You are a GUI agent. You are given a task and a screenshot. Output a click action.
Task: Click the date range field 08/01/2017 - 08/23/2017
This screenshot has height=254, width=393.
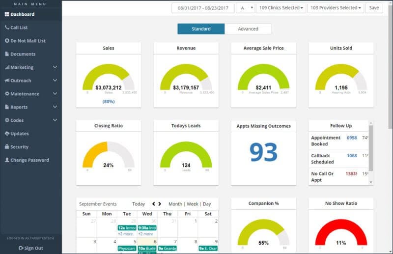[203, 8]
